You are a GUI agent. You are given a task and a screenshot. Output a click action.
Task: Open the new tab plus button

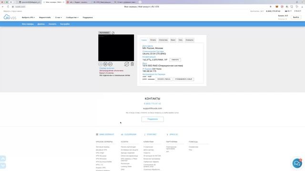click(140, 2)
